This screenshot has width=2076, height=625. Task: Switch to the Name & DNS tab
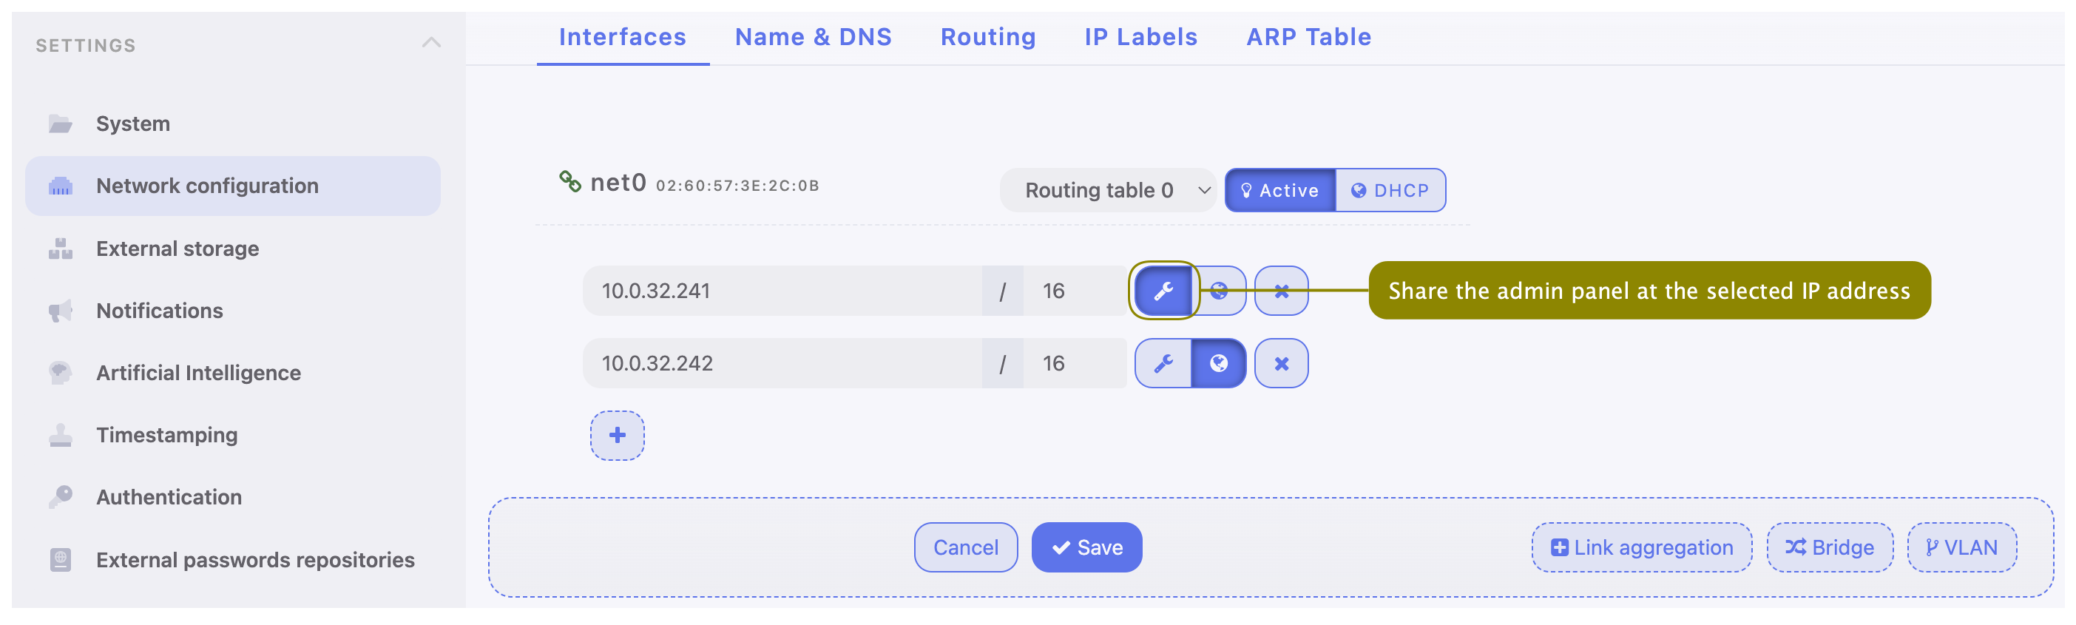point(812,37)
